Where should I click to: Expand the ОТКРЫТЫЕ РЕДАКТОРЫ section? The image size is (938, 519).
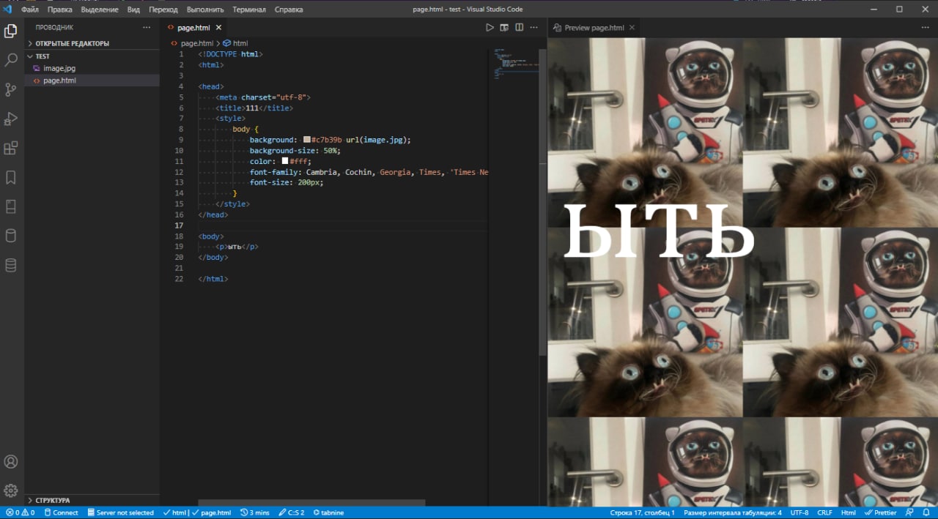point(92,43)
